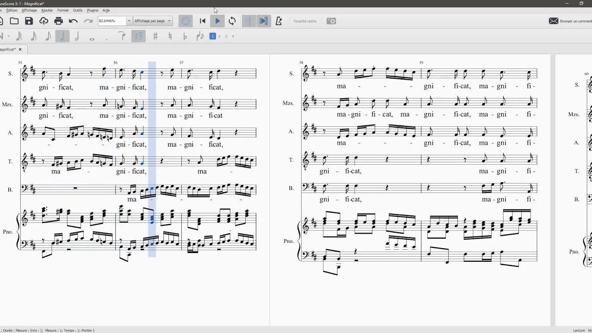Click measure number 59
The width and height of the screenshot is (592, 333).
(x=421, y=62)
